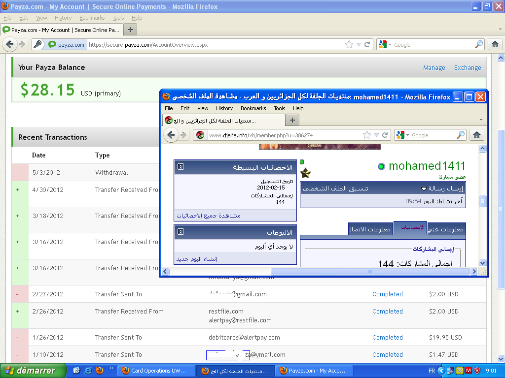Click the red shield tray icon

[x=477, y=371]
